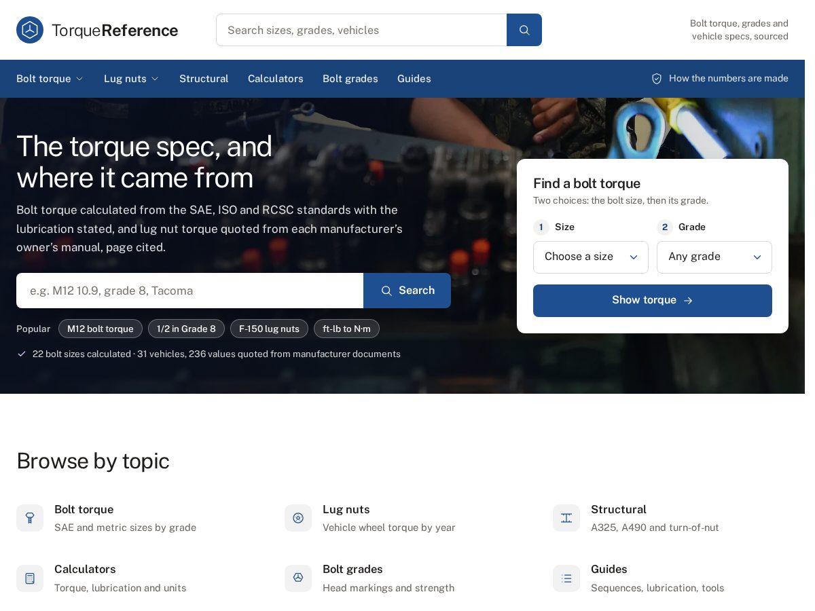The width and height of the screenshot is (815, 611).
Task: Focus the header search sizes, grades, vehicles field
Action: pyautogui.click(x=361, y=30)
